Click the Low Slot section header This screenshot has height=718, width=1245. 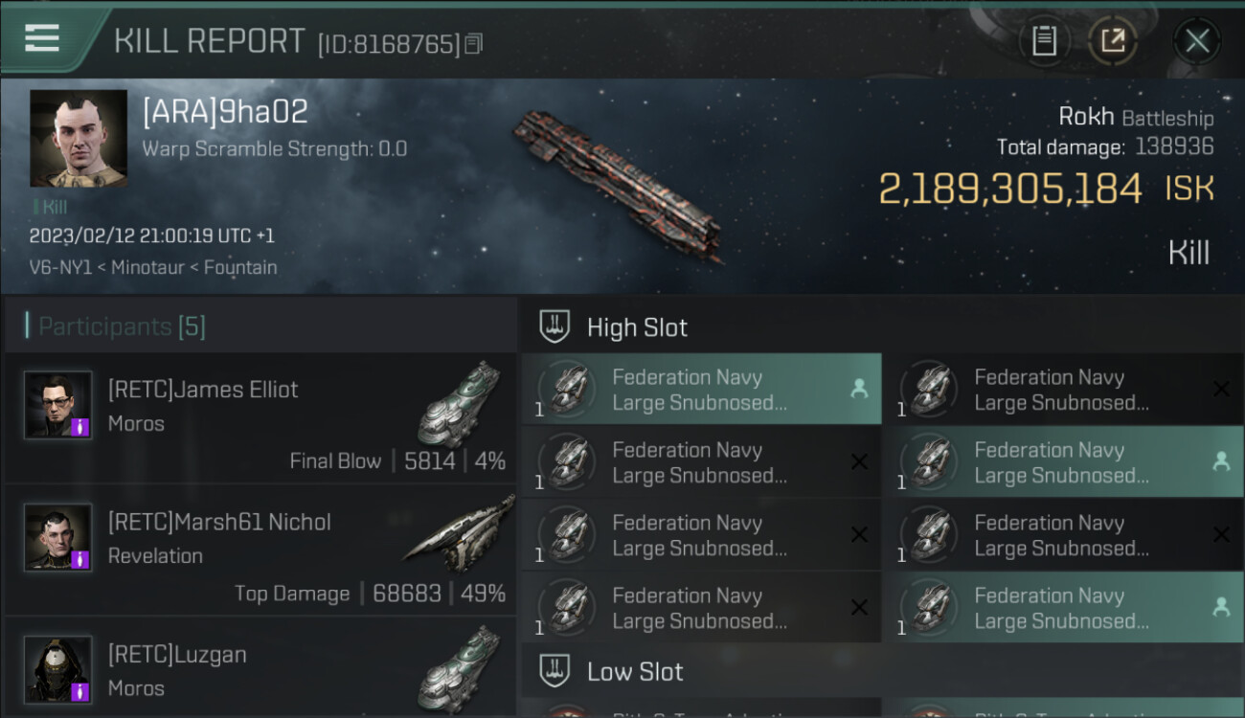click(634, 672)
